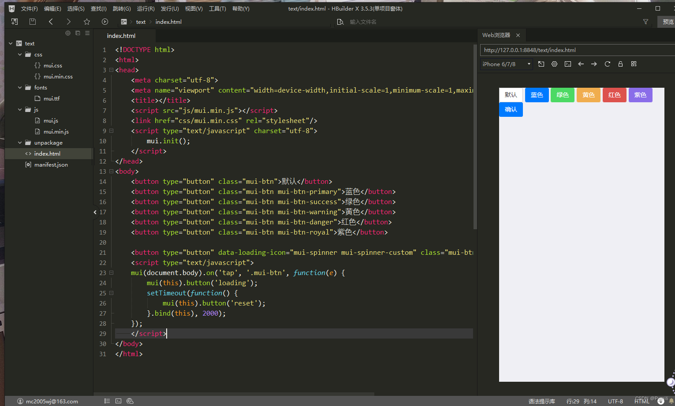Open the 选择(S) menu
Image resolution: width=675 pixels, height=406 pixels.
[76, 8]
